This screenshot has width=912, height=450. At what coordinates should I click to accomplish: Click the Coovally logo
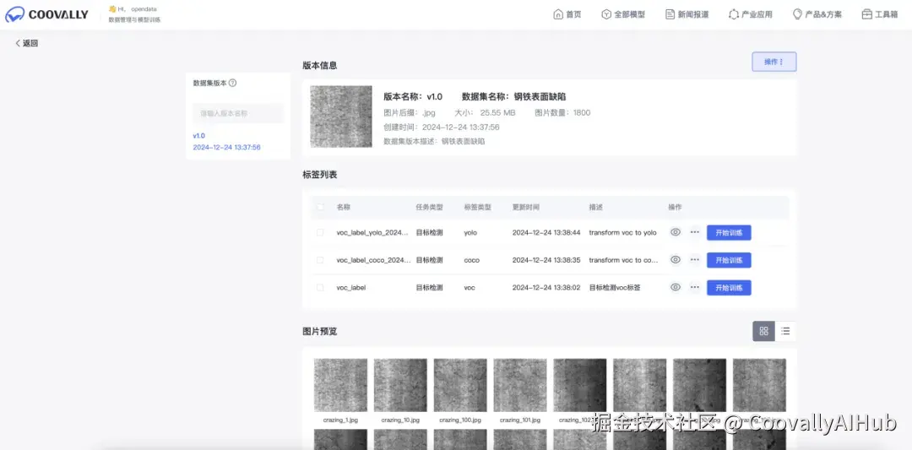48,14
